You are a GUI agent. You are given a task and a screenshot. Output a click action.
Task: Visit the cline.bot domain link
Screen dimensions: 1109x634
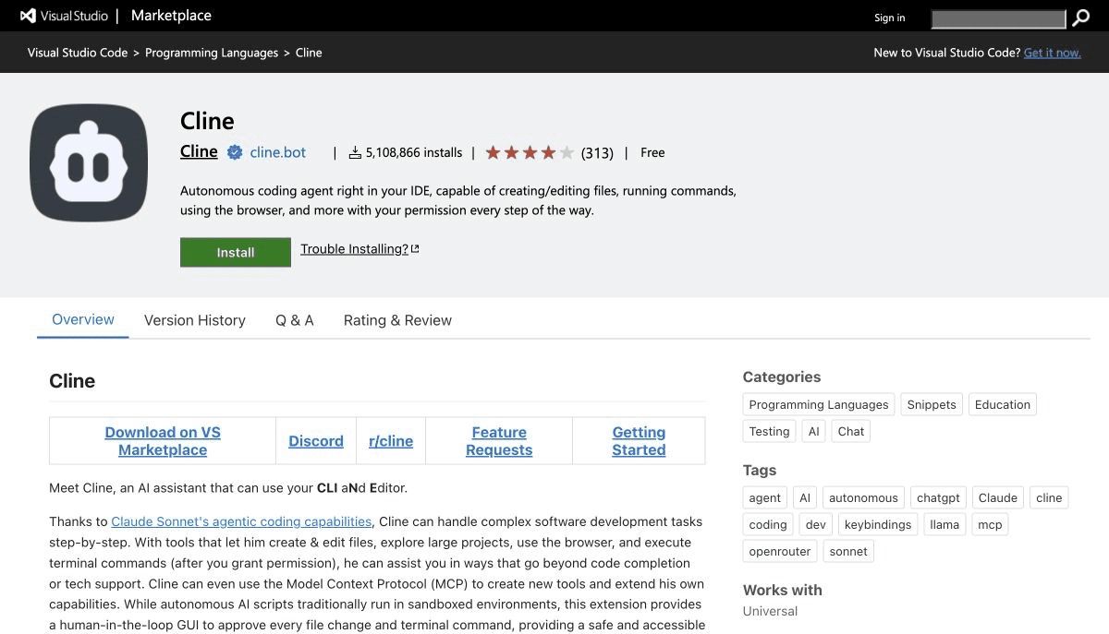pos(278,152)
